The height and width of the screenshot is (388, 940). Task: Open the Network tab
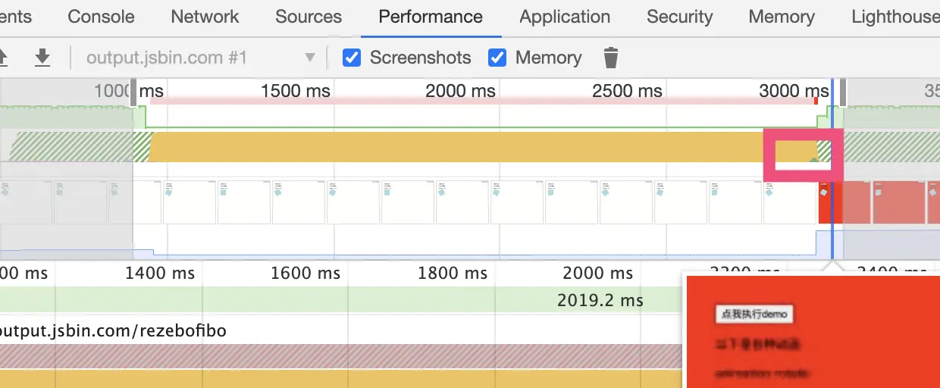(x=205, y=17)
